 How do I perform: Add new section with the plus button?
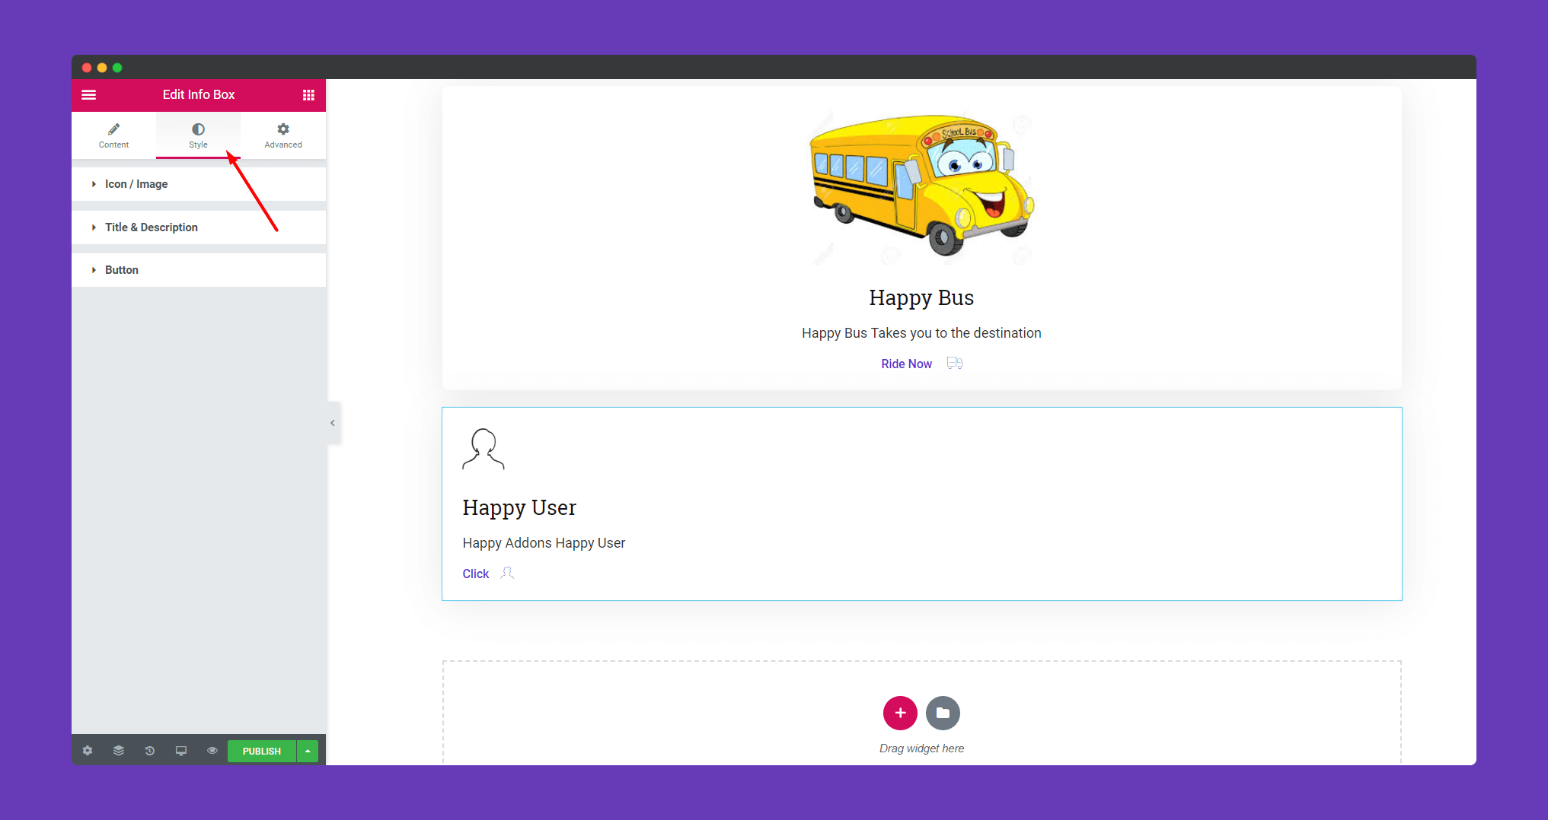click(x=900, y=713)
